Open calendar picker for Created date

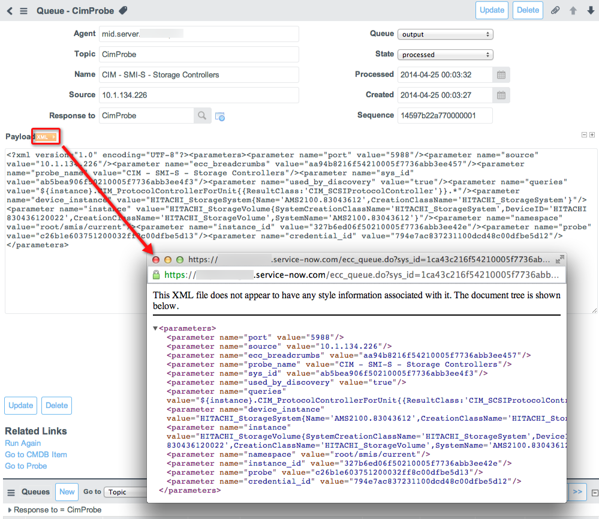pyautogui.click(x=501, y=95)
